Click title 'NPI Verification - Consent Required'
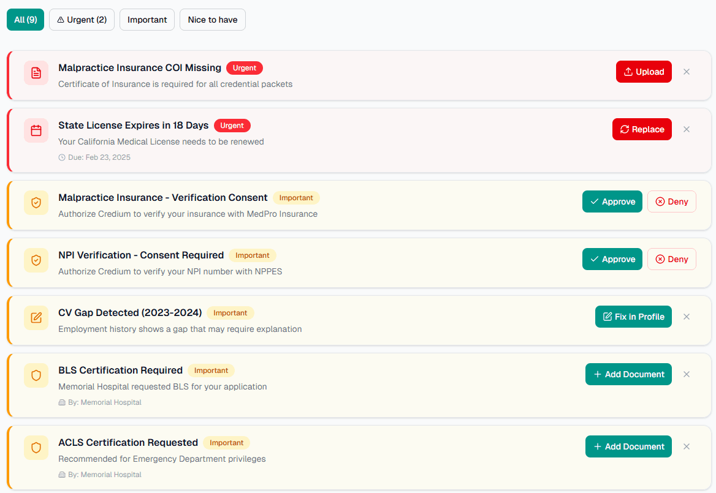 [141, 255]
